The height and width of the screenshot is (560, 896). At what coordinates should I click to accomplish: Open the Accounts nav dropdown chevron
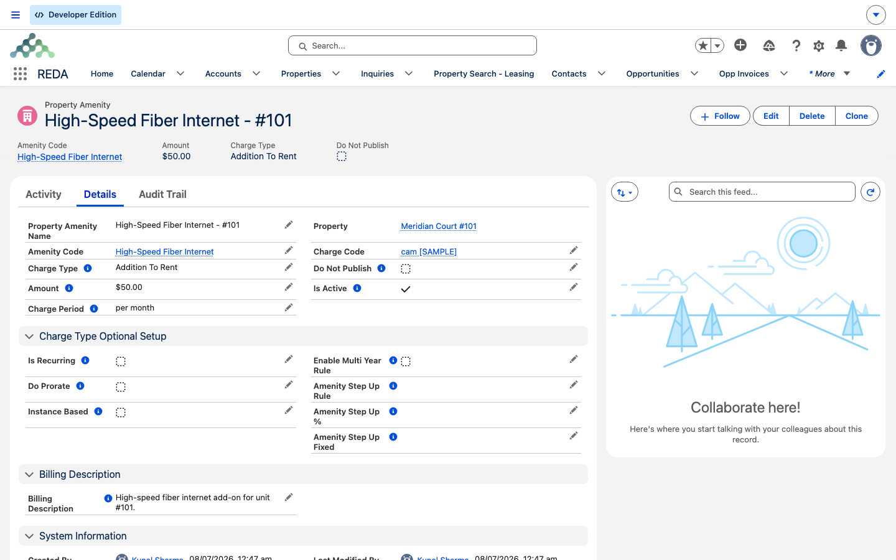tap(256, 73)
